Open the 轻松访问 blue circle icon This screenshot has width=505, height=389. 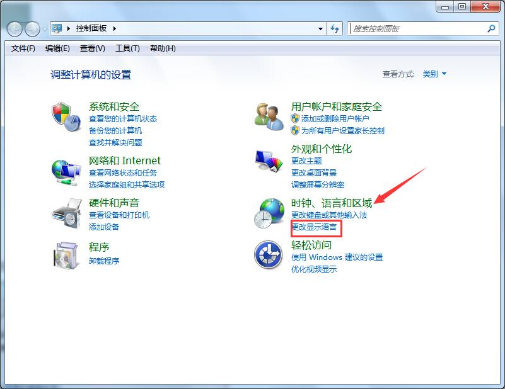[x=268, y=255]
